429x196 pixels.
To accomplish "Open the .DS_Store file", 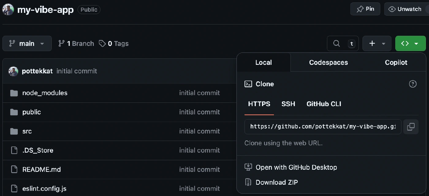I will coord(38,150).
